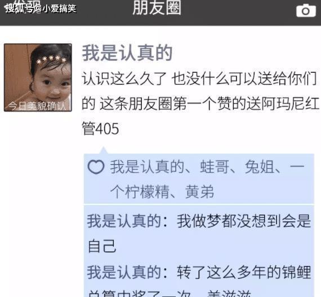Select 蛙哥 in the likes list
Screen dimensions: 321x297
pyautogui.click(x=215, y=167)
